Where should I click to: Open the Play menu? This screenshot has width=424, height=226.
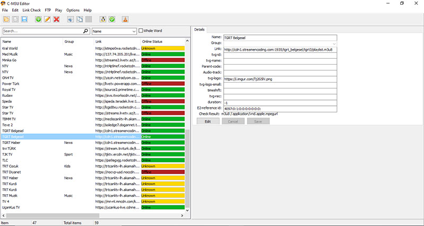point(59,10)
